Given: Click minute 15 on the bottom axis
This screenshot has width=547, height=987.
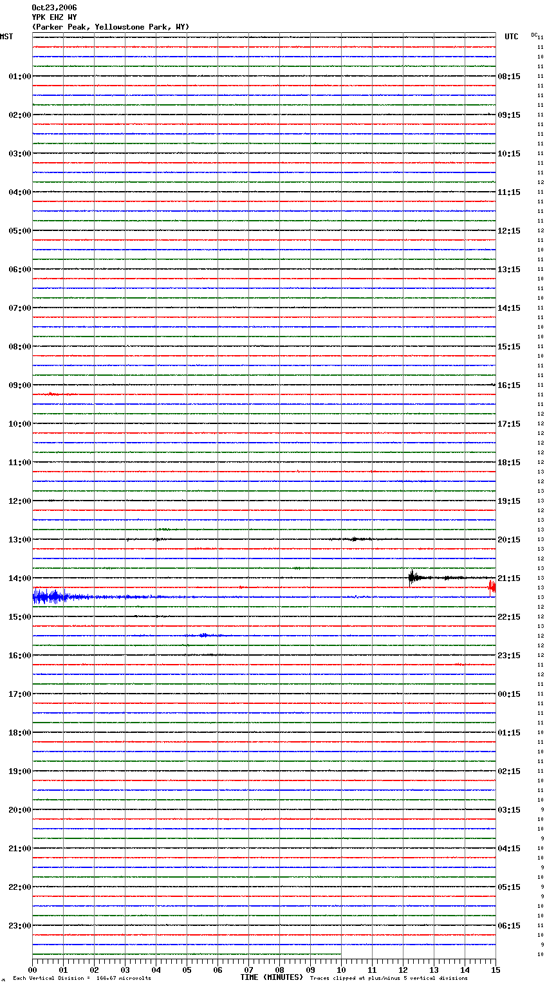Looking at the screenshot, I should (495, 970).
